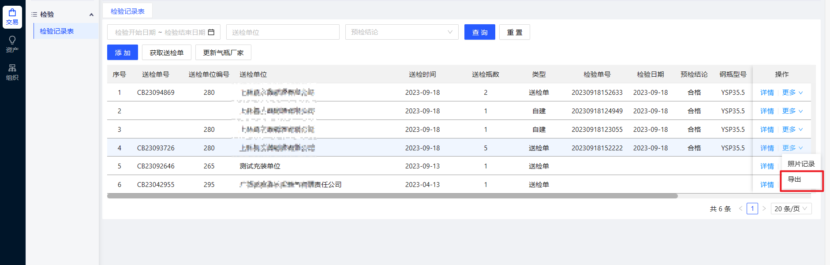Screen dimensions: 830x265
Task: Focus the 送检单位 input field
Action: 282,32
